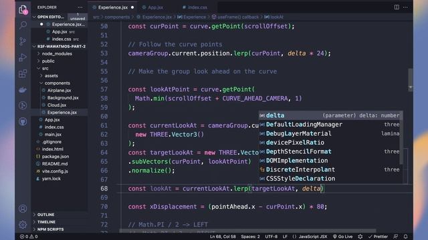Image resolution: width=428 pixels, height=240 pixels.
Task: Collapse the src folder
Action: (x=45, y=68)
